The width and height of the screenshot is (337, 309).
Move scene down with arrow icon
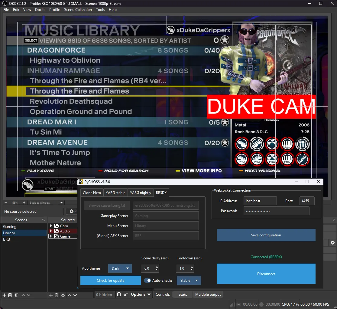pyautogui.click(x=29, y=295)
